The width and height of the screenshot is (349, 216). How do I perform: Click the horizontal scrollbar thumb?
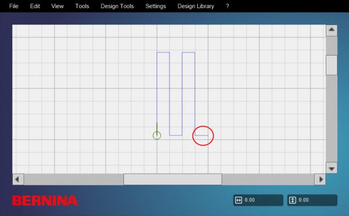tap(173, 179)
